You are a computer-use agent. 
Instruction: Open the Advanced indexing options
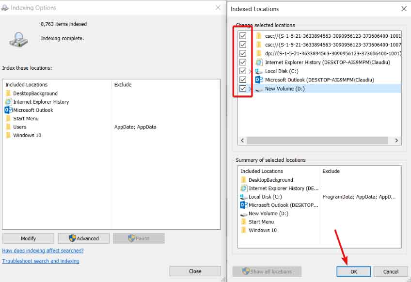(x=83, y=238)
